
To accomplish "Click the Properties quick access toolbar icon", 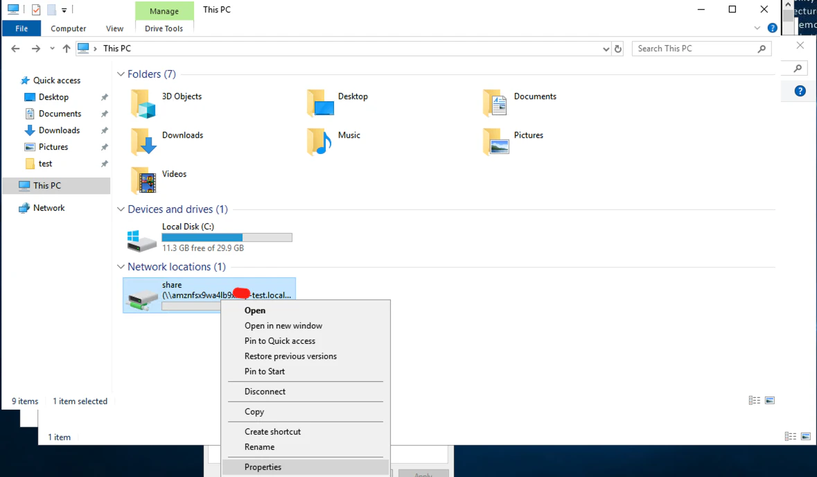I will point(36,10).
